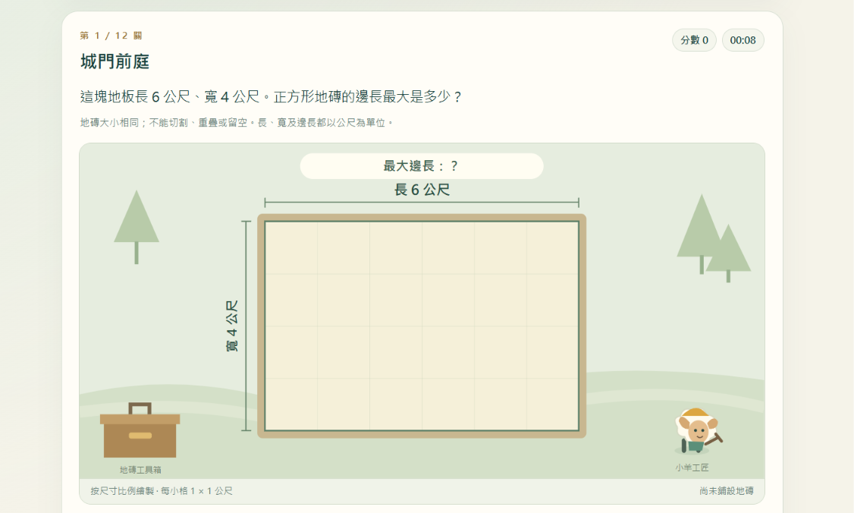The image size is (854, 513).
Task: Select the 城門前庭 level title
Action: [x=115, y=61]
